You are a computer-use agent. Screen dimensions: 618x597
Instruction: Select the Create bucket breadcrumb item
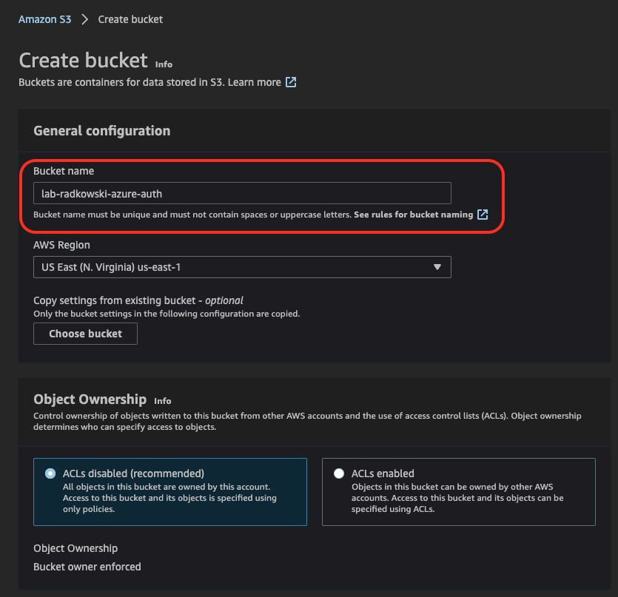(x=130, y=19)
